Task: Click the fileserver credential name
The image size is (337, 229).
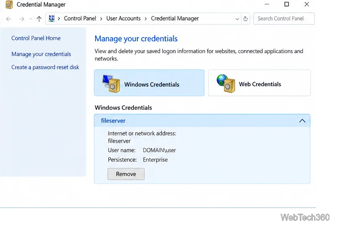Action: tap(113, 121)
